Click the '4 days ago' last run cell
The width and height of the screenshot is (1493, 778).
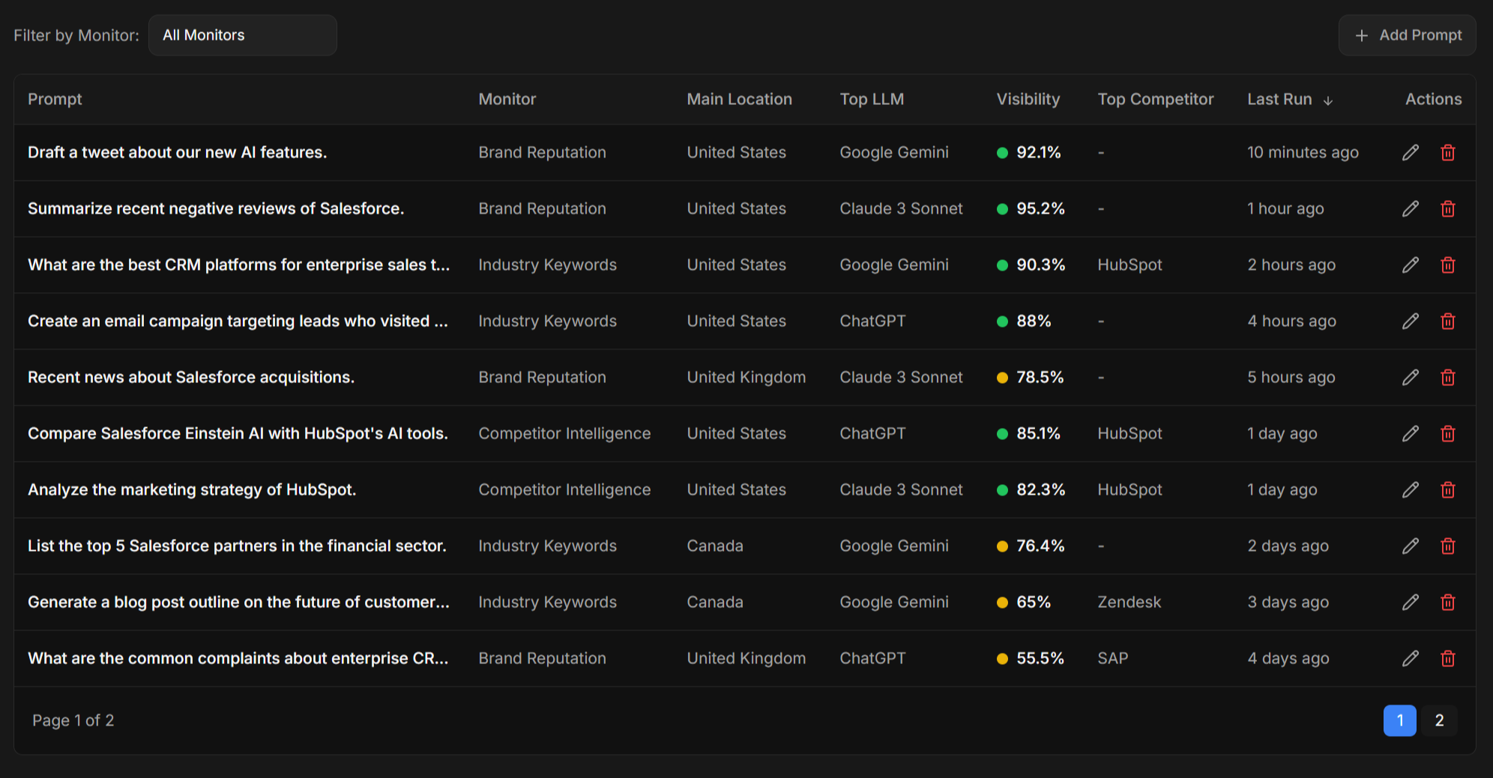(x=1288, y=658)
